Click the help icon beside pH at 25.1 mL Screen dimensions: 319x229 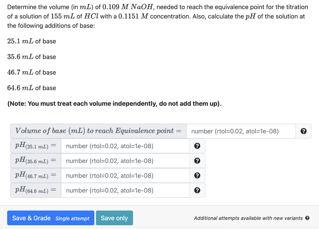click(x=197, y=146)
